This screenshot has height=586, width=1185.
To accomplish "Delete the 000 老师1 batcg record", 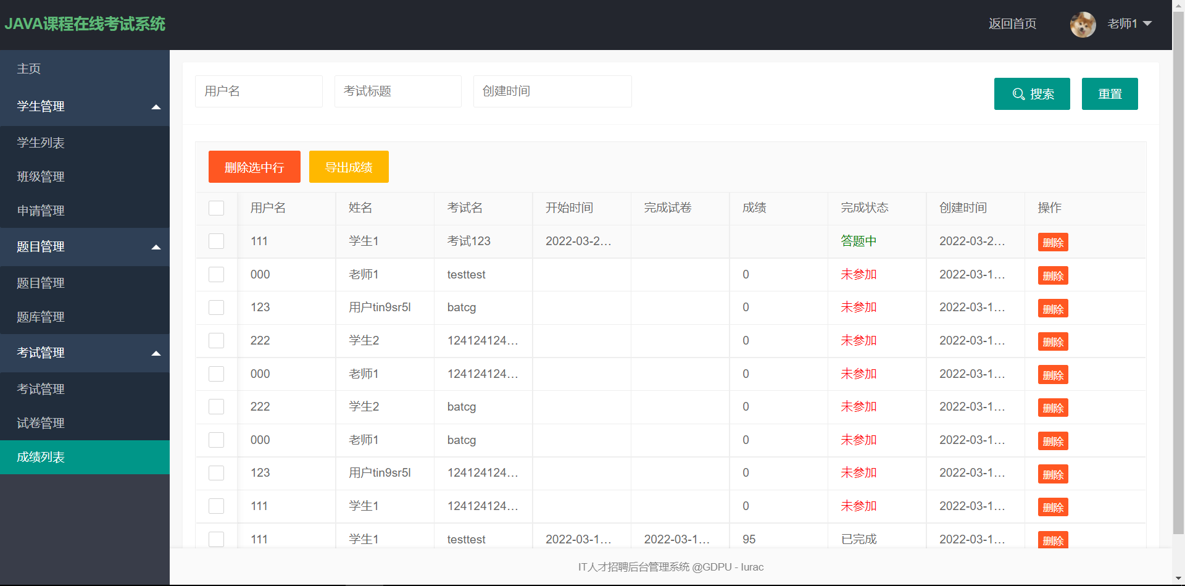I will [x=1053, y=441].
